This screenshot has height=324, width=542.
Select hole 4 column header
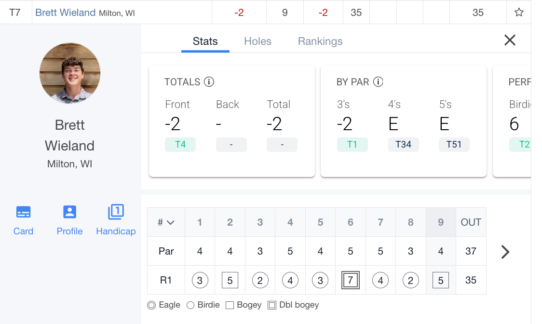coord(290,222)
